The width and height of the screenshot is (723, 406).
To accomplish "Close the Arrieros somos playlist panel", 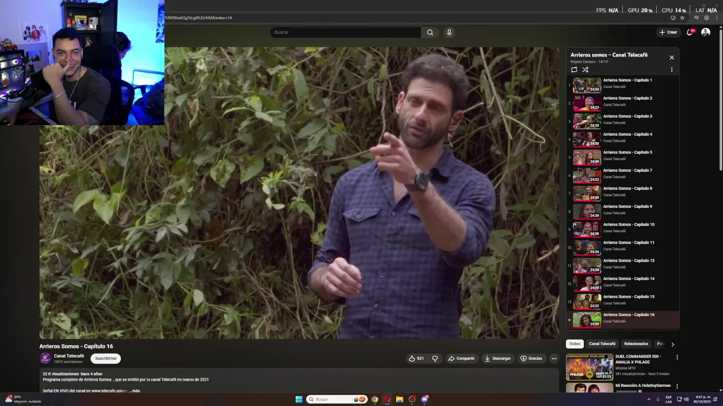I will point(672,58).
